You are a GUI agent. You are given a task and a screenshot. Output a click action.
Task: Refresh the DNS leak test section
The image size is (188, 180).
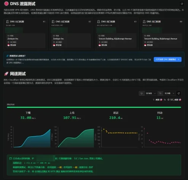point(182,4)
